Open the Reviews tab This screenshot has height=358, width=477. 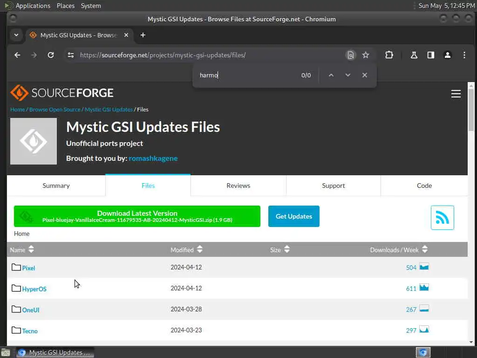[x=238, y=186]
